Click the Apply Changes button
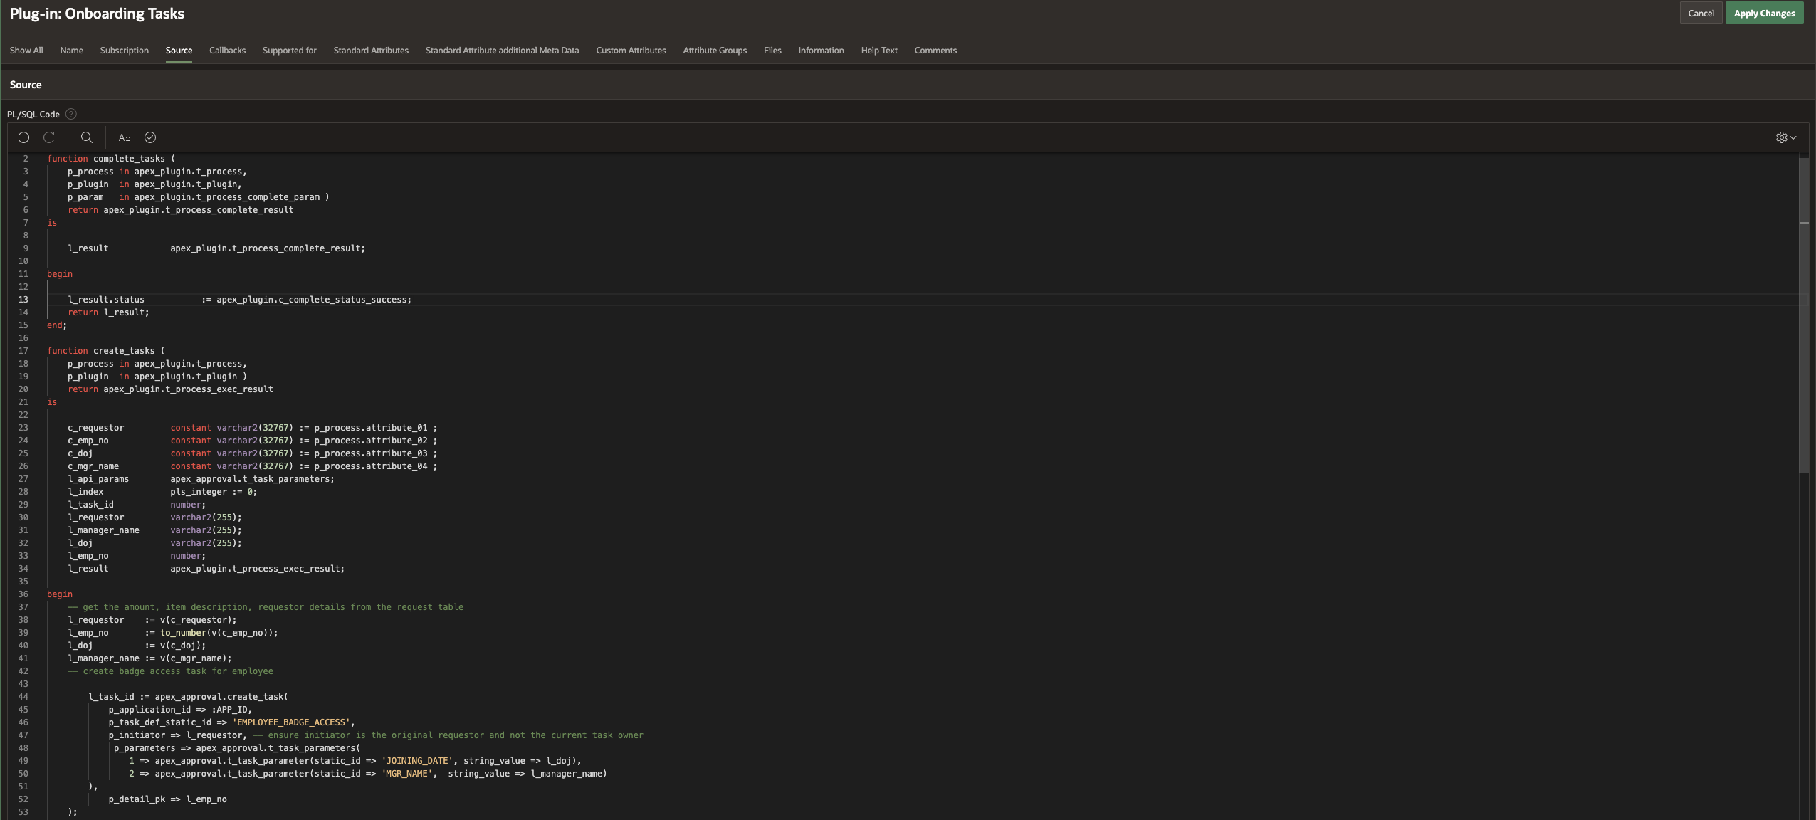Screen dimensions: 1816x820 pos(1764,14)
